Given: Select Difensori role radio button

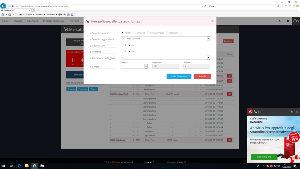Looking at the screenshot, I should tap(134, 33).
